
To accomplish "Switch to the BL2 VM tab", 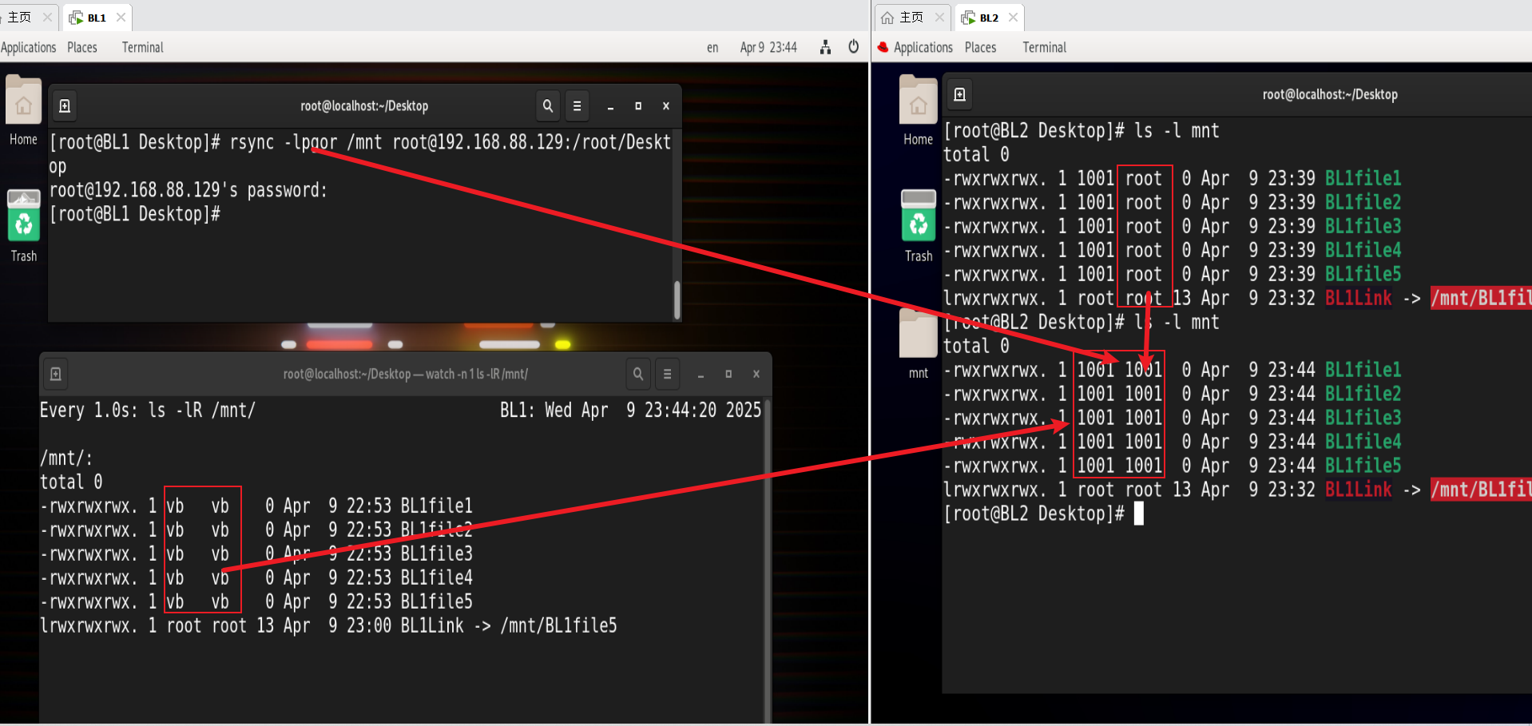I will point(989,18).
